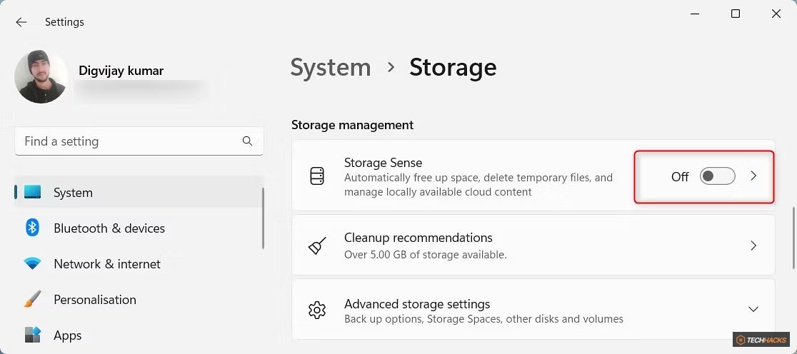This screenshot has height=354, width=797.
Task: Click the Bluetooth icon in sidebar
Action: point(33,228)
